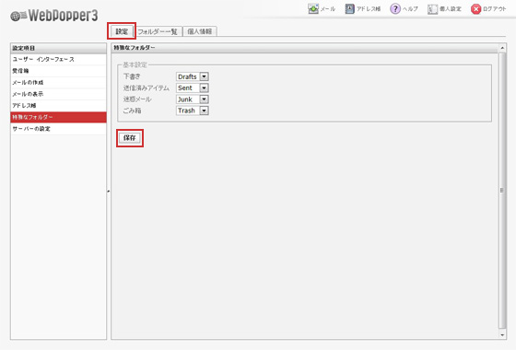Click the ヘルプ text link
The width and height of the screenshot is (516, 350).
coord(410,9)
